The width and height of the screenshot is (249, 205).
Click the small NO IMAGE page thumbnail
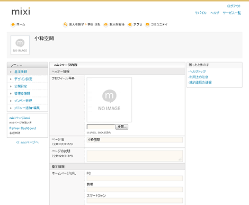pos(20,45)
